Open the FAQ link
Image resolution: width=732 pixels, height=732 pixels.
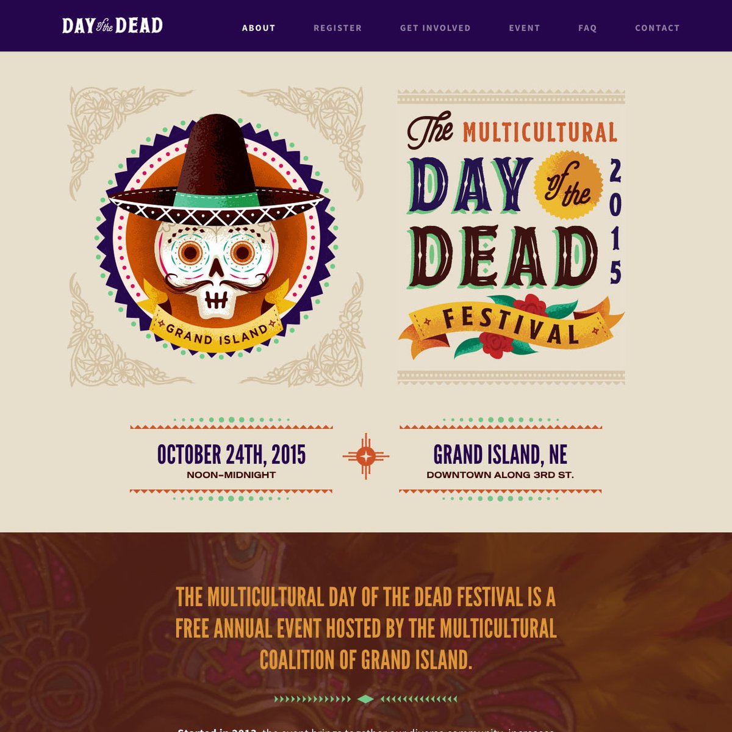click(x=587, y=28)
